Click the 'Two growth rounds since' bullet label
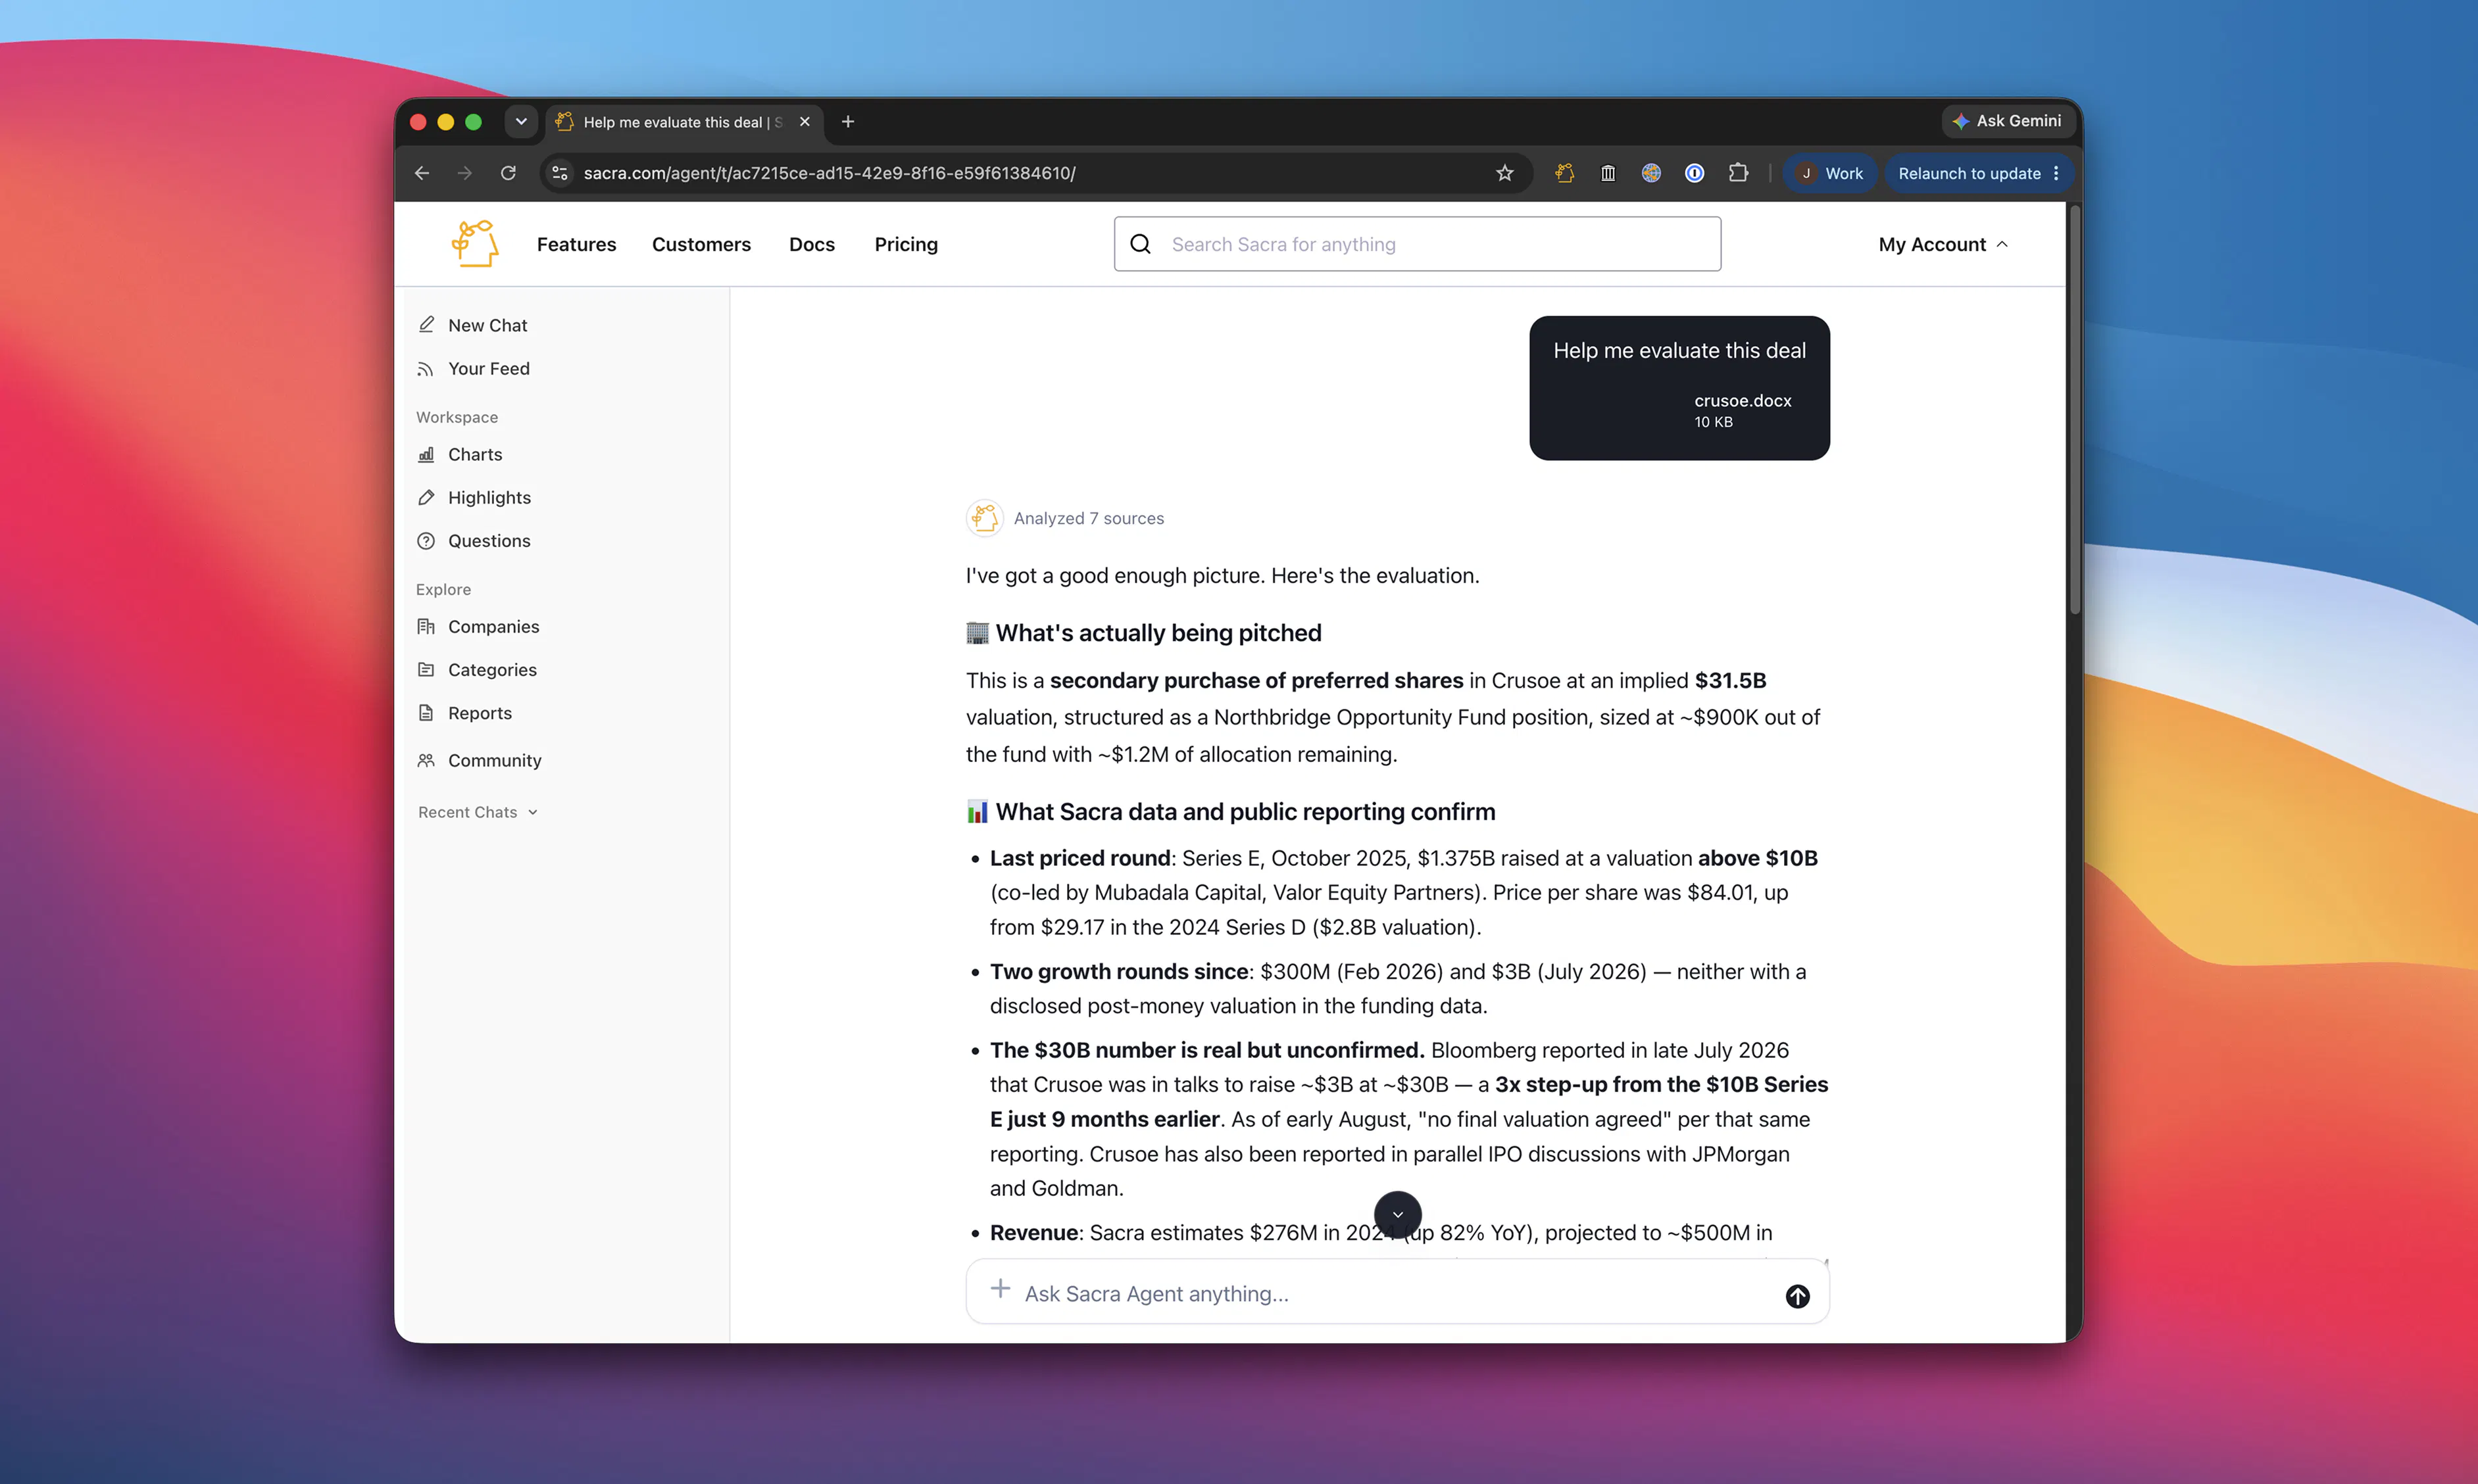Image resolution: width=2478 pixels, height=1484 pixels. click(x=1118, y=971)
